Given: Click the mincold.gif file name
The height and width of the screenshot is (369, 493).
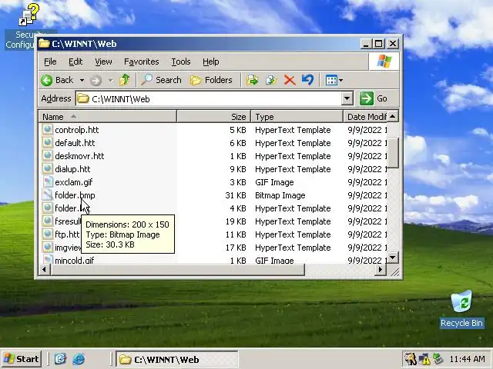Looking at the screenshot, I should (74, 260).
